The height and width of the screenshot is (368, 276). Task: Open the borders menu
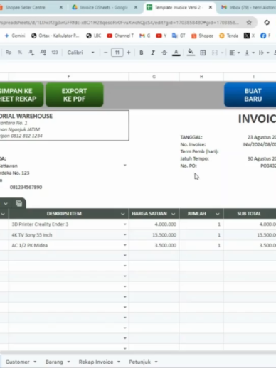(203, 53)
